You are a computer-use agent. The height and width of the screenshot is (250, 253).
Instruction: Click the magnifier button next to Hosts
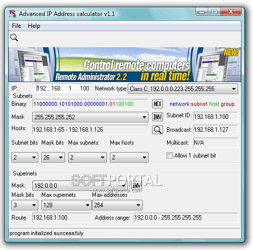coord(158,130)
